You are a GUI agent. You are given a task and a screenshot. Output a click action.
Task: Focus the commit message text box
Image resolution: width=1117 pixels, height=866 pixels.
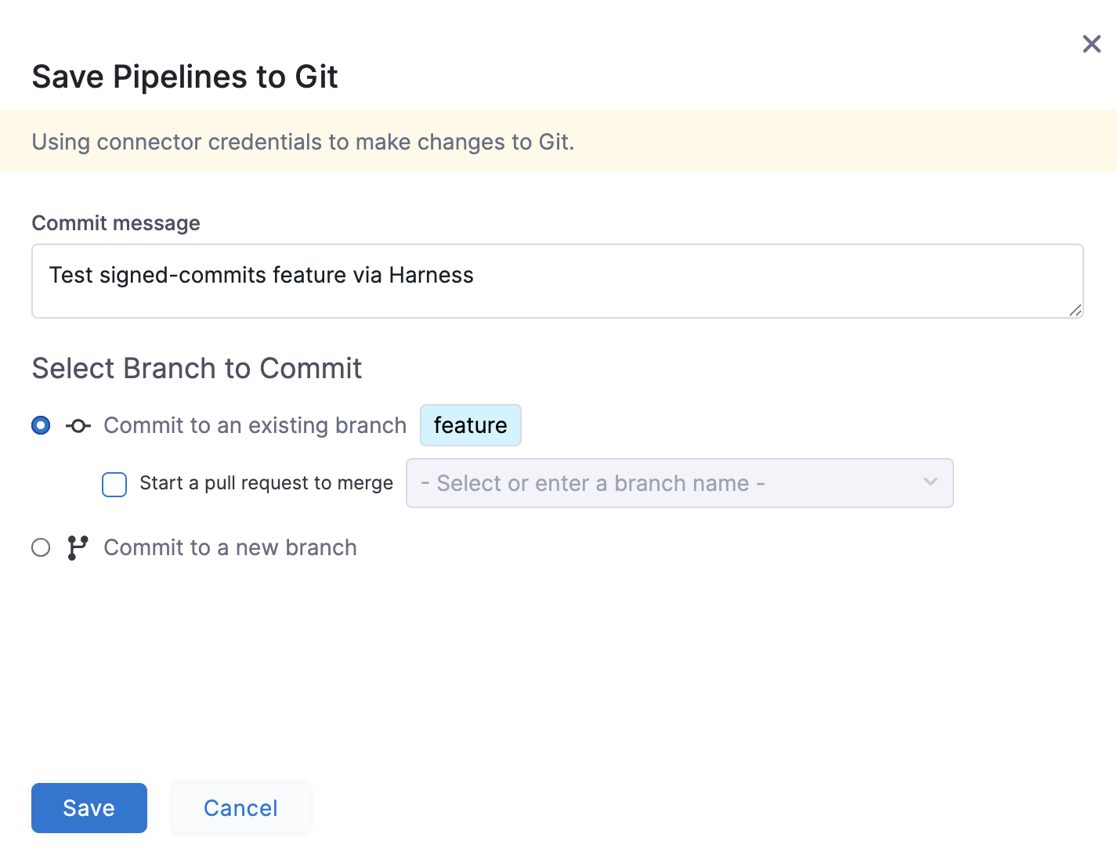coord(556,280)
